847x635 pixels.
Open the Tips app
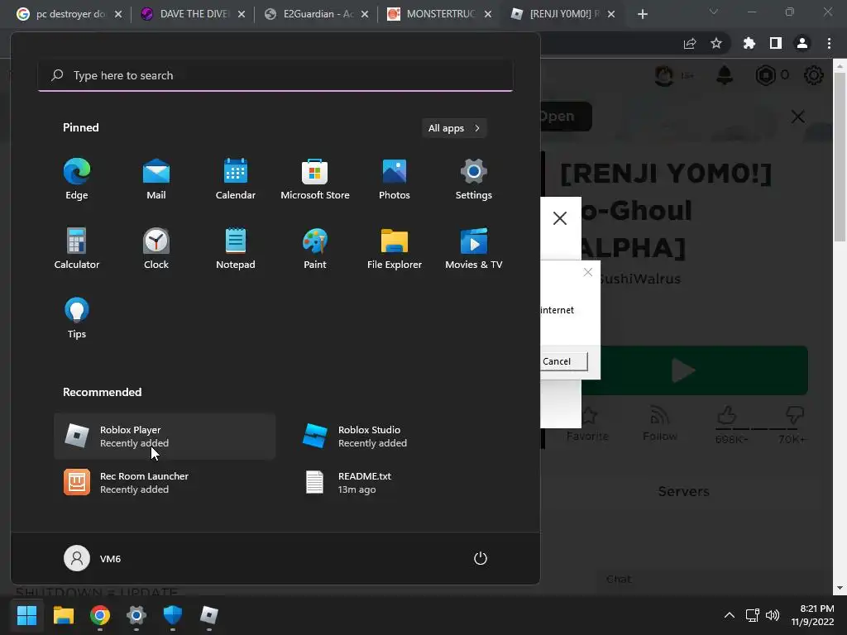[77, 318]
